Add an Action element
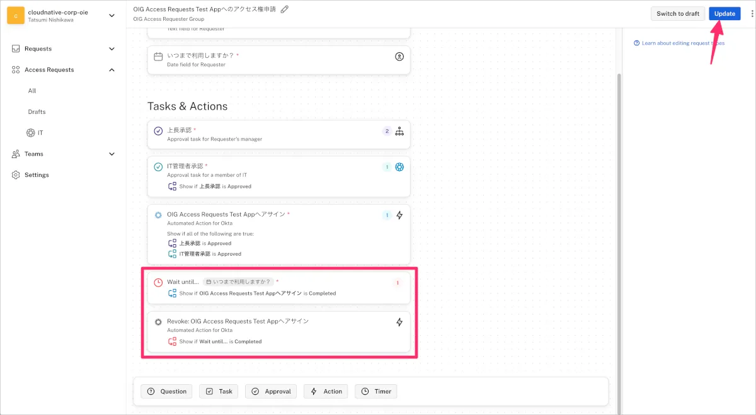 click(326, 391)
